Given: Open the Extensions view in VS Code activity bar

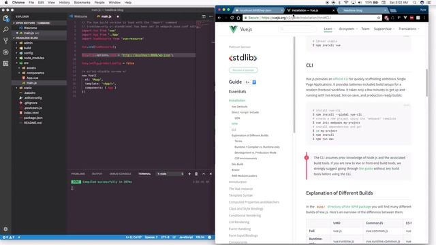Looking at the screenshot, I should [x=5, y=63].
